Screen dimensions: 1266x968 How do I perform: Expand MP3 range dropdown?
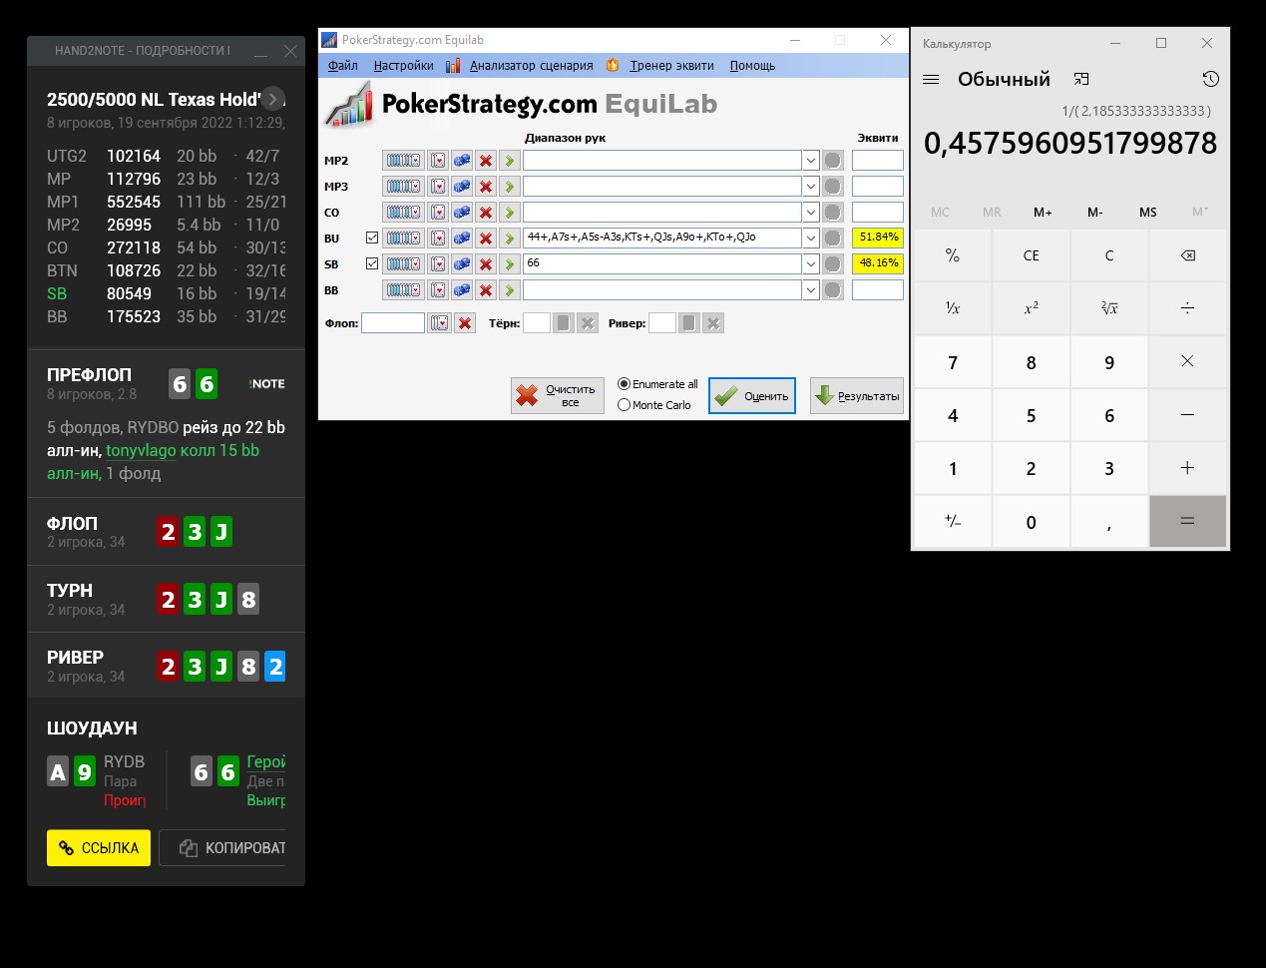pos(811,187)
